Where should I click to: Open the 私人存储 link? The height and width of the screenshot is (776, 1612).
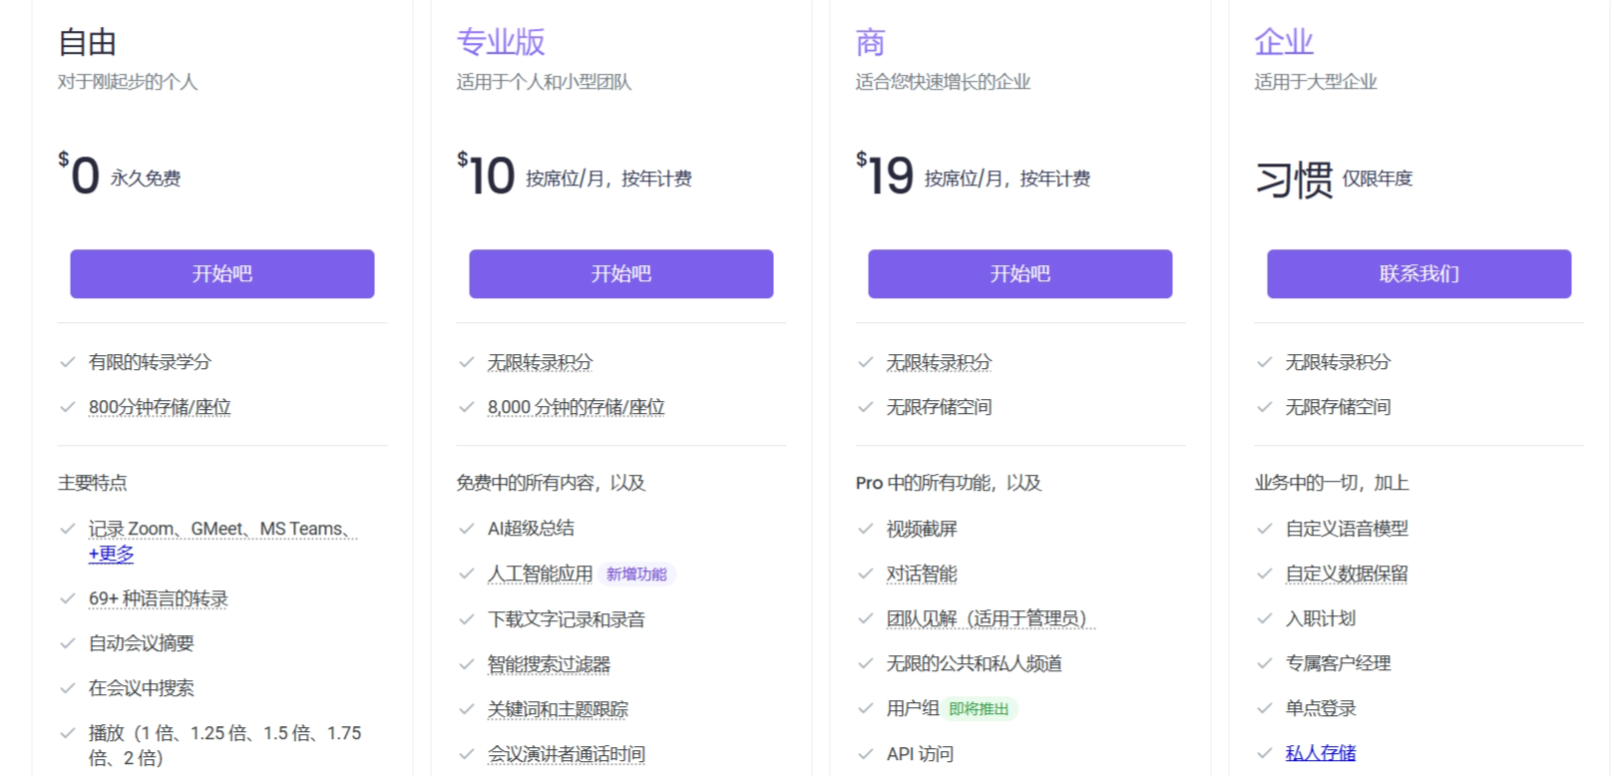tap(1321, 753)
